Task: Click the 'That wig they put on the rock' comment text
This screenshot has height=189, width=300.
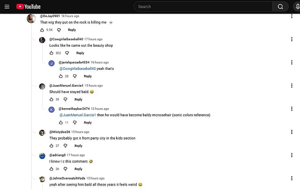Action: click(x=73, y=22)
